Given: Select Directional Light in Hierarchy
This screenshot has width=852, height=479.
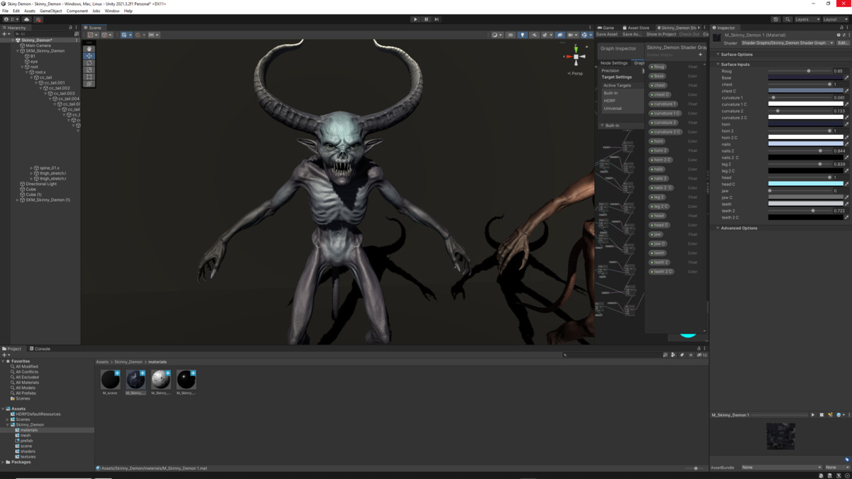Looking at the screenshot, I should coord(38,184).
